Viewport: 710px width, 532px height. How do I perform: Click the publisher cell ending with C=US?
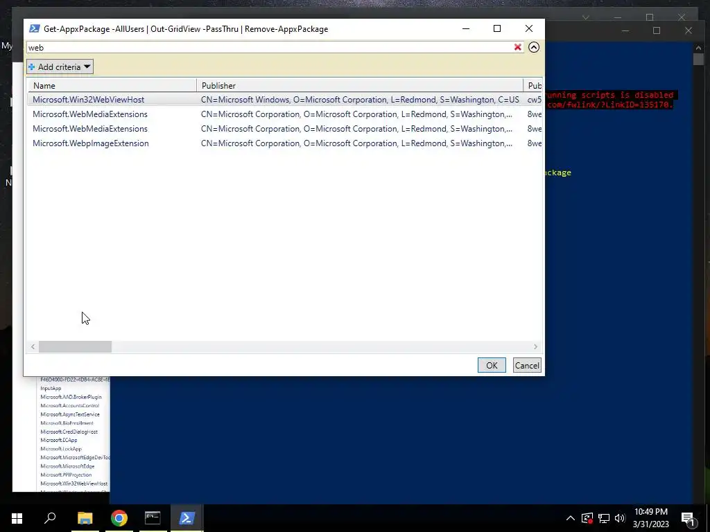pyautogui.click(x=360, y=100)
